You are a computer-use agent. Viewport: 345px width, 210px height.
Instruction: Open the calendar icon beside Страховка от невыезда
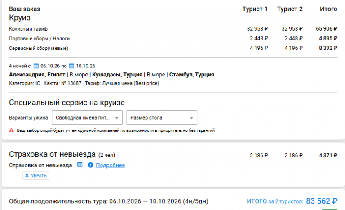coord(80,165)
